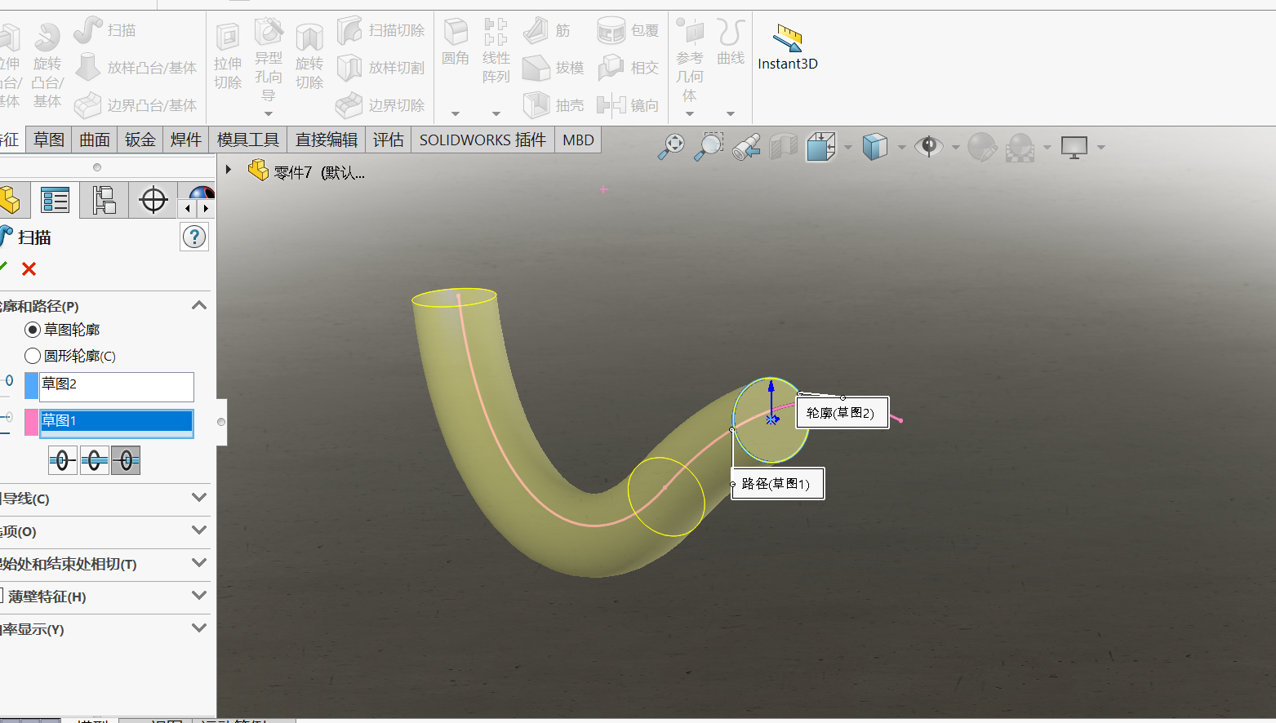Click the View Settings monitor icon
Image resolution: width=1276 pixels, height=723 pixels.
[1074, 147]
